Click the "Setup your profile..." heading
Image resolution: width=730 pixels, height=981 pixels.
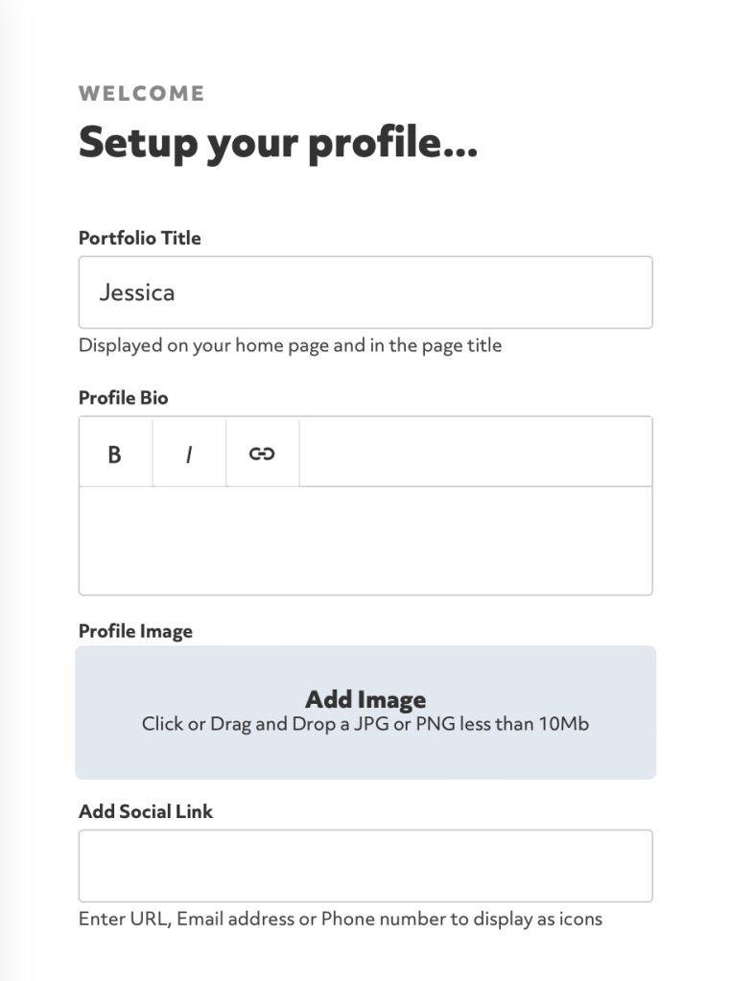point(277,143)
